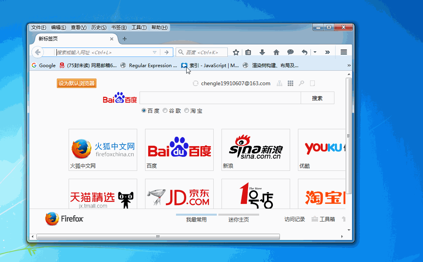Open the dropdown arrow beside undo icon
This screenshot has height=262, width=423.
[315, 52]
